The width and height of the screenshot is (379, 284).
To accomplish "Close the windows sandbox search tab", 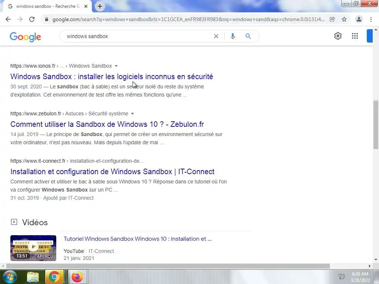I will (86, 6).
